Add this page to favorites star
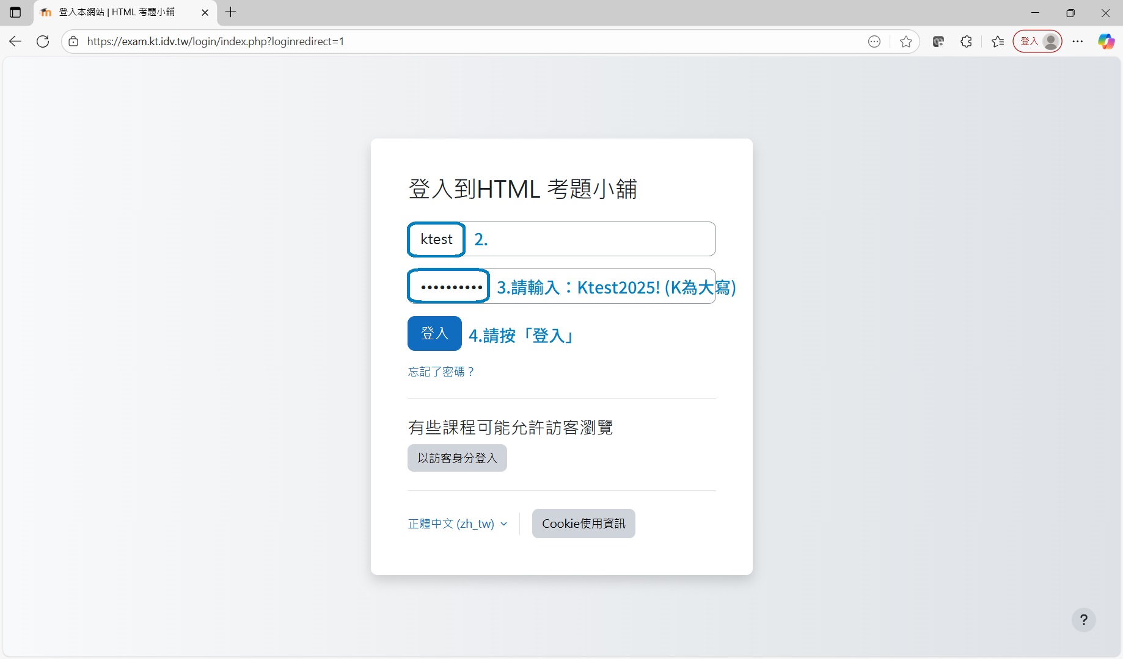The height and width of the screenshot is (659, 1123). 906,41
